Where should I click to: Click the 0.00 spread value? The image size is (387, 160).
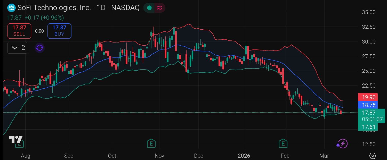[39, 31]
